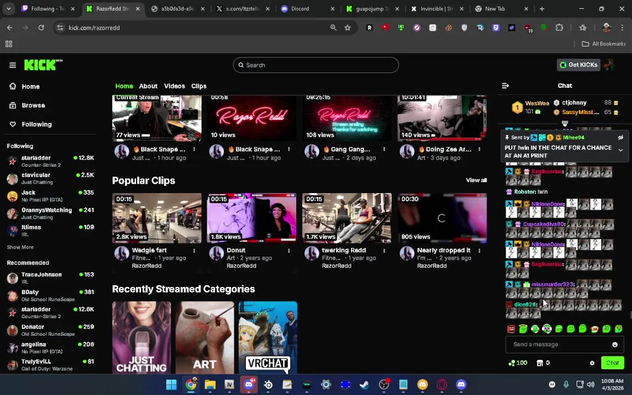This screenshot has height=395, width=632.
Task: Collapse the chat panel using arrow icon
Action: point(505,86)
